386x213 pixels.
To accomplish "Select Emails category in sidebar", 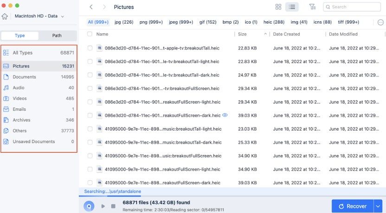I will click(39, 109).
